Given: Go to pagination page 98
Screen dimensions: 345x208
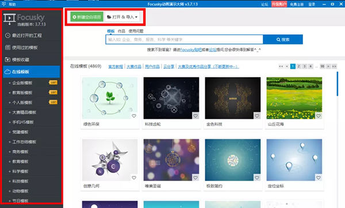Looking at the screenshot, I should (323, 66).
